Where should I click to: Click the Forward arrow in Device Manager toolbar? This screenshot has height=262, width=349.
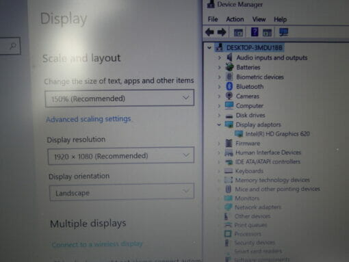222,32
